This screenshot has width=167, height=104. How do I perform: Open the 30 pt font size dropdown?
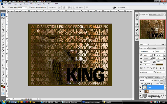151,55
